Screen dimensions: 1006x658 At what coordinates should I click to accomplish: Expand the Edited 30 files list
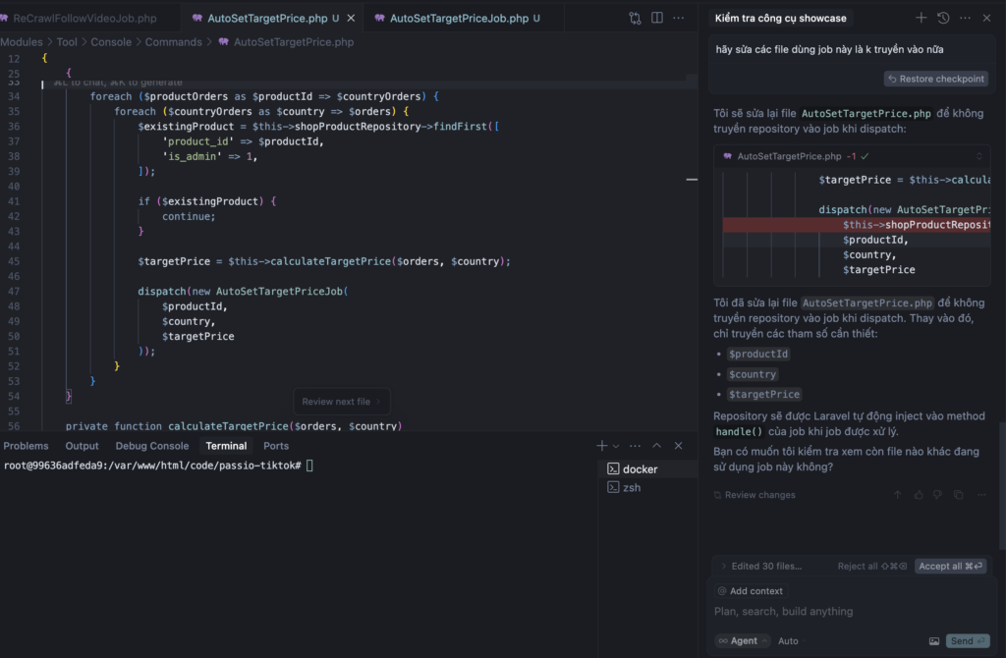[761, 566]
